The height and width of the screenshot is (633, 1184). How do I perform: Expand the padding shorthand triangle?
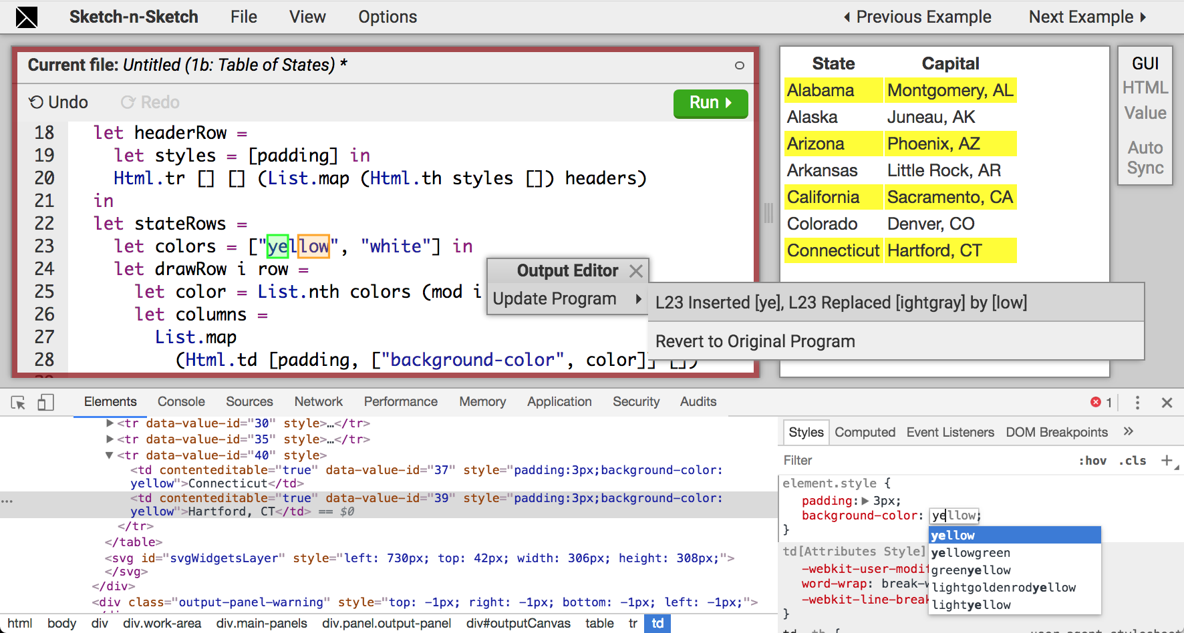click(865, 501)
